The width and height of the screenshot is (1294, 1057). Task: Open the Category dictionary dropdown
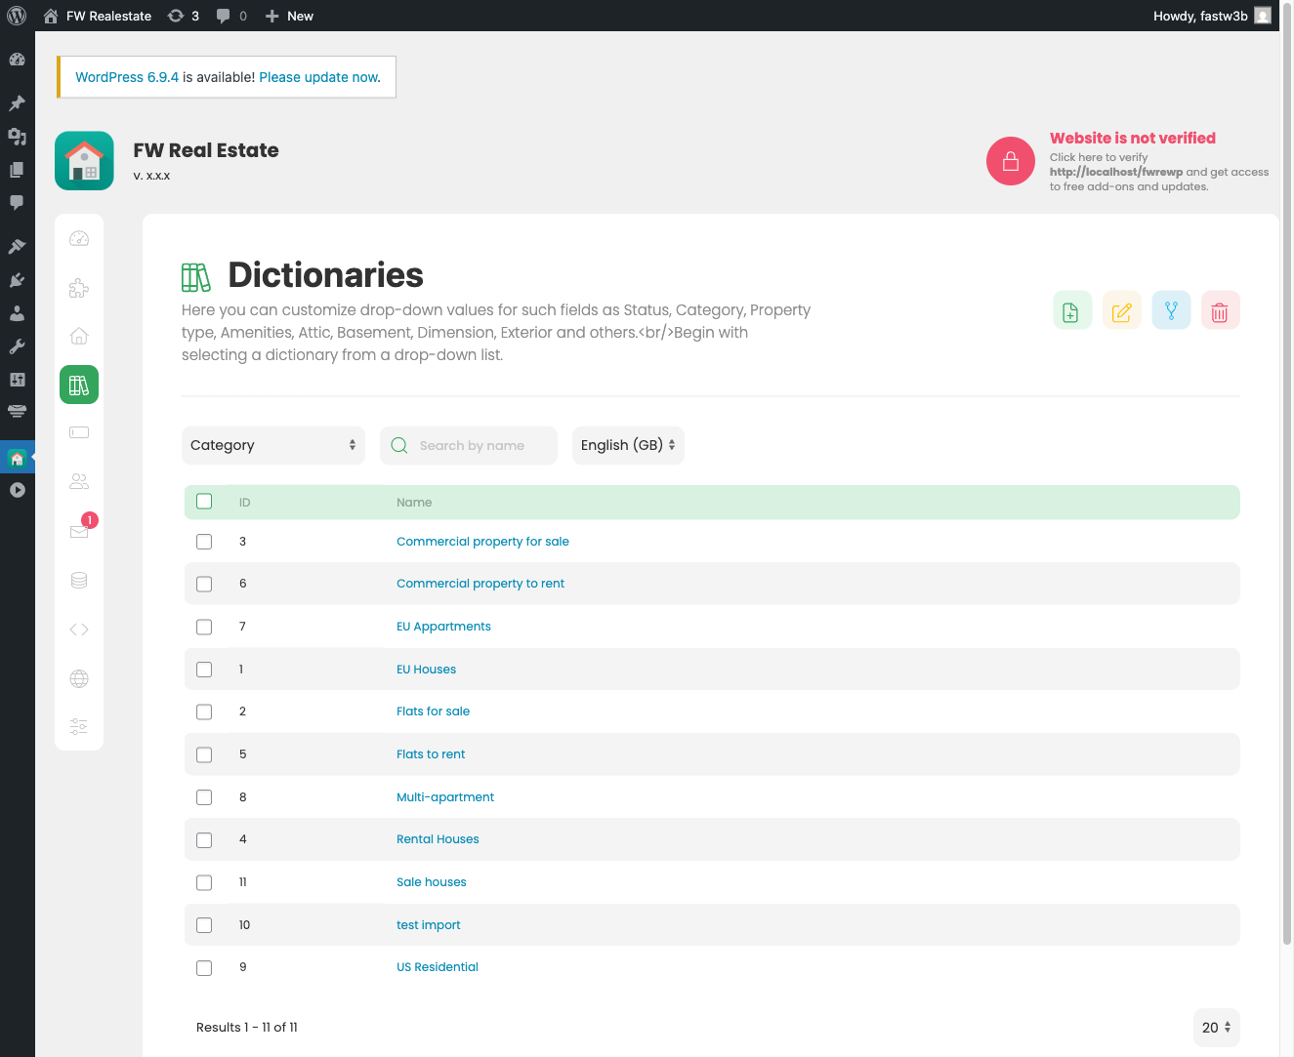pos(272,445)
